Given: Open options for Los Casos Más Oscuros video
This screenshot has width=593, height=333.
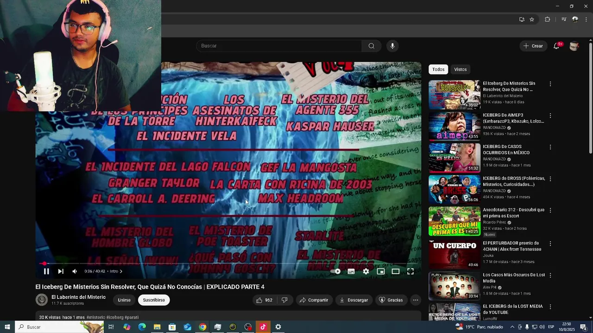Looking at the screenshot, I should tap(550, 275).
